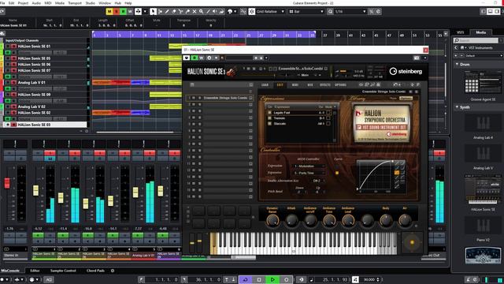The width and height of the screenshot is (504, 284).
Task: Click the HALion violin instrument icon
Action: [x=231, y=72]
